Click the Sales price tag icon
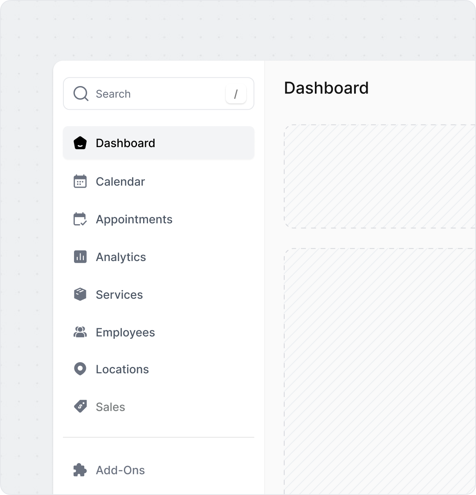Screen dimensions: 476x495 pyautogui.click(x=80, y=406)
